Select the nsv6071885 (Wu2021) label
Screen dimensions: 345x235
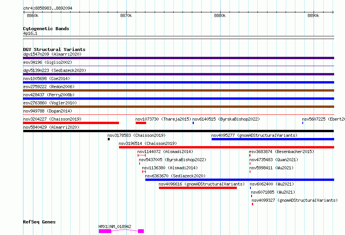(x=273, y=192)
